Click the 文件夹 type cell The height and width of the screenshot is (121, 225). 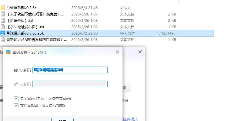coord(125,8)
